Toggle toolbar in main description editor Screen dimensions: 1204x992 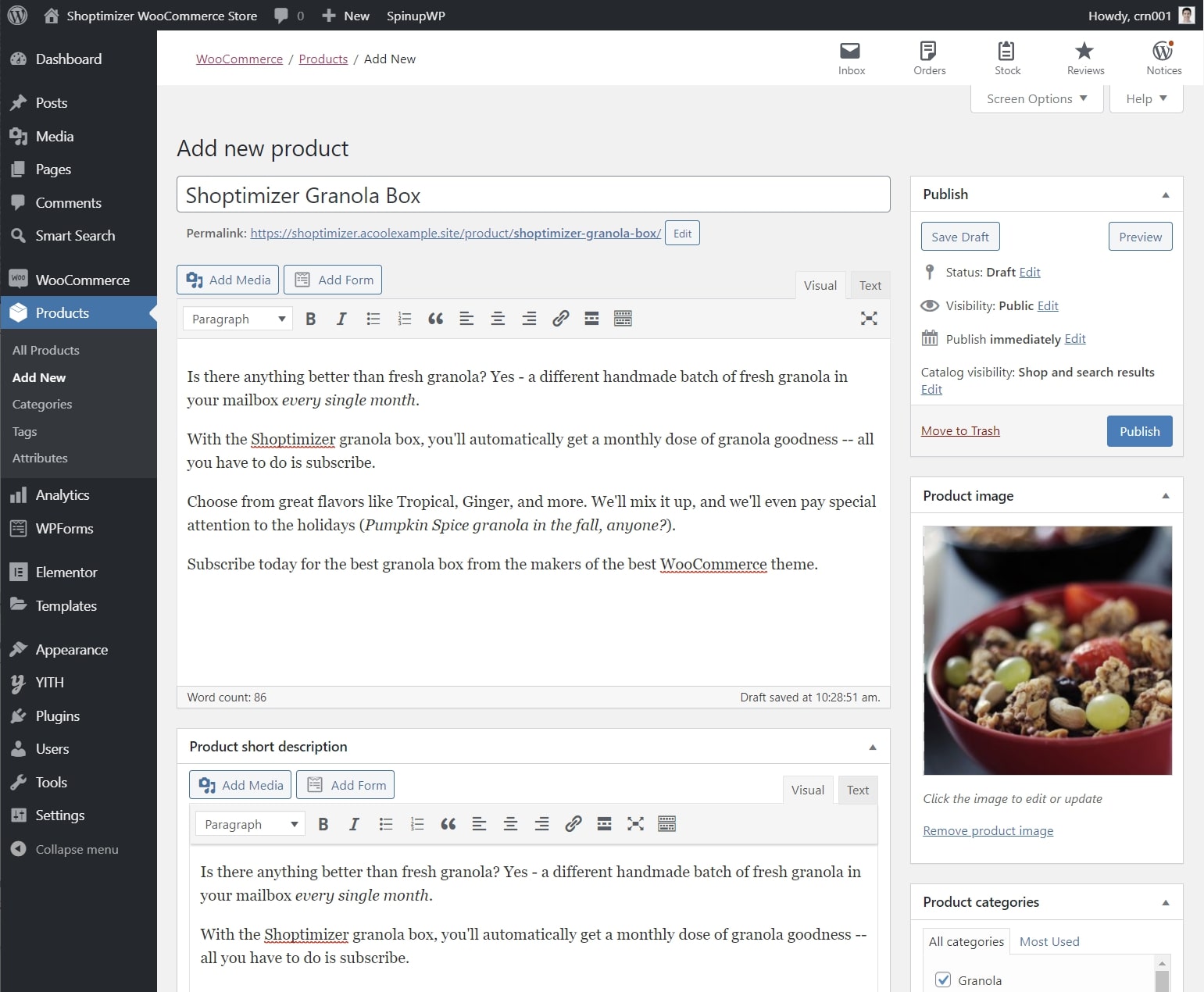623,319
